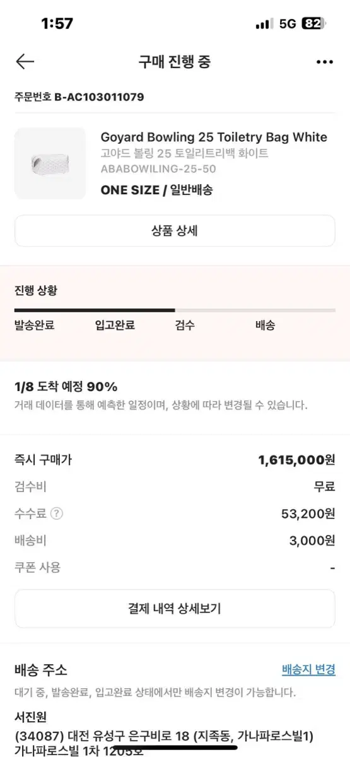Screen dimensions: 350x757
Task: Tap the 즉시 구매가 1,615,000원 amount
Action: [296, 460]
